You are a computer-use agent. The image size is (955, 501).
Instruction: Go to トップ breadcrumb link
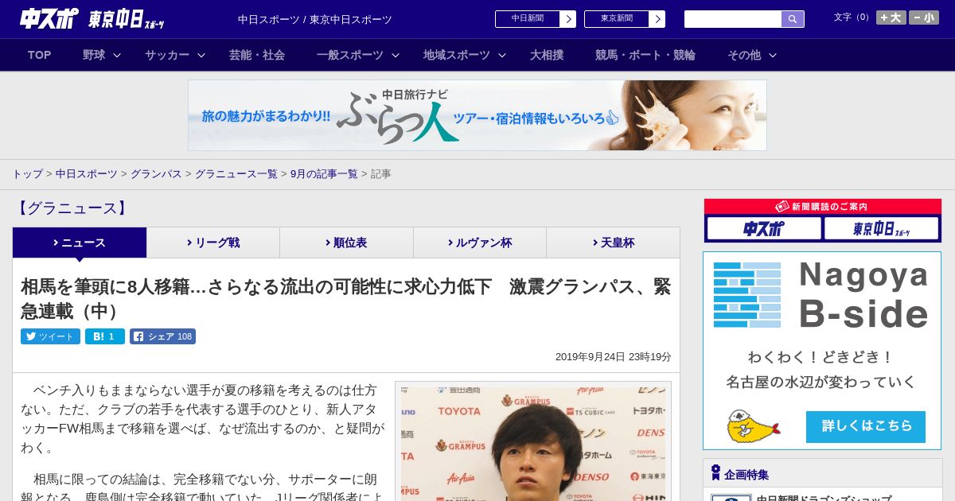pos(27,174)
